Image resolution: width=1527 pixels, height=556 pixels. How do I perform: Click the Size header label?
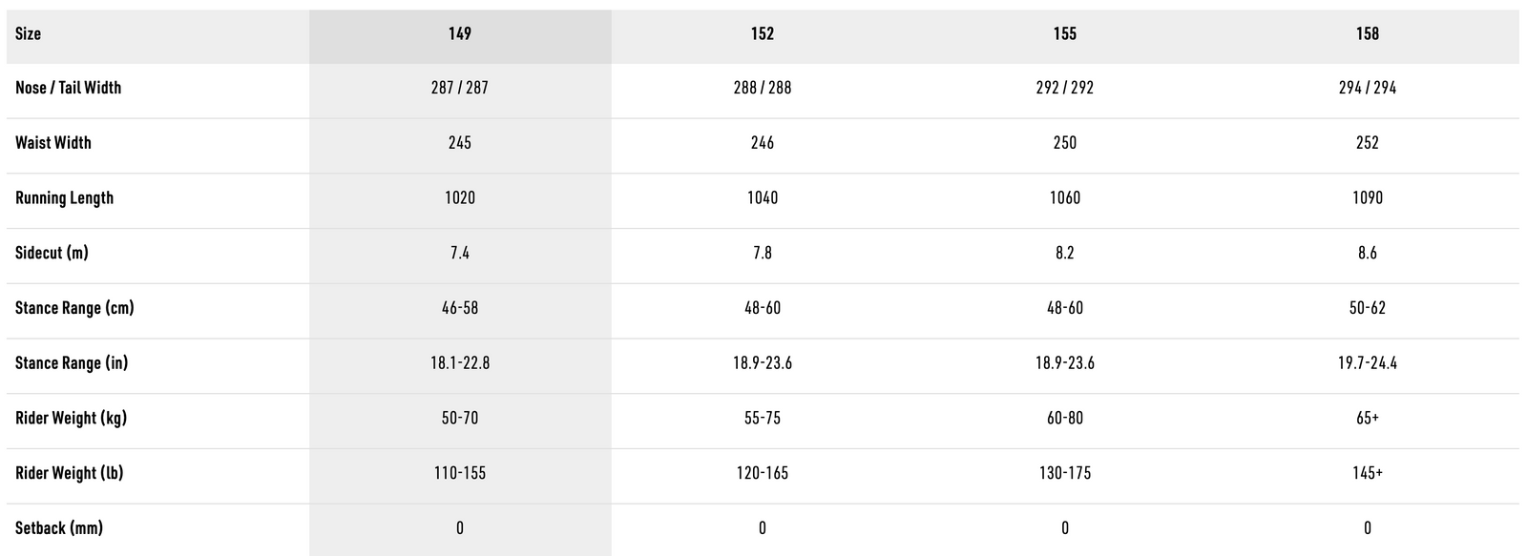coord(29,34)
